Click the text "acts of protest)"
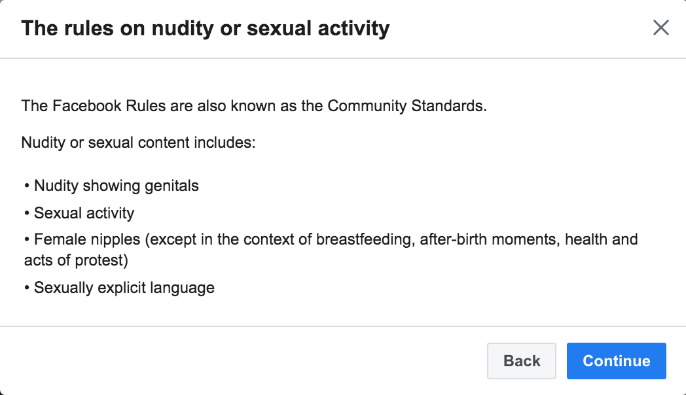This screenshot has width=686, height=395. pyautogui.click(x=75, y=260)
